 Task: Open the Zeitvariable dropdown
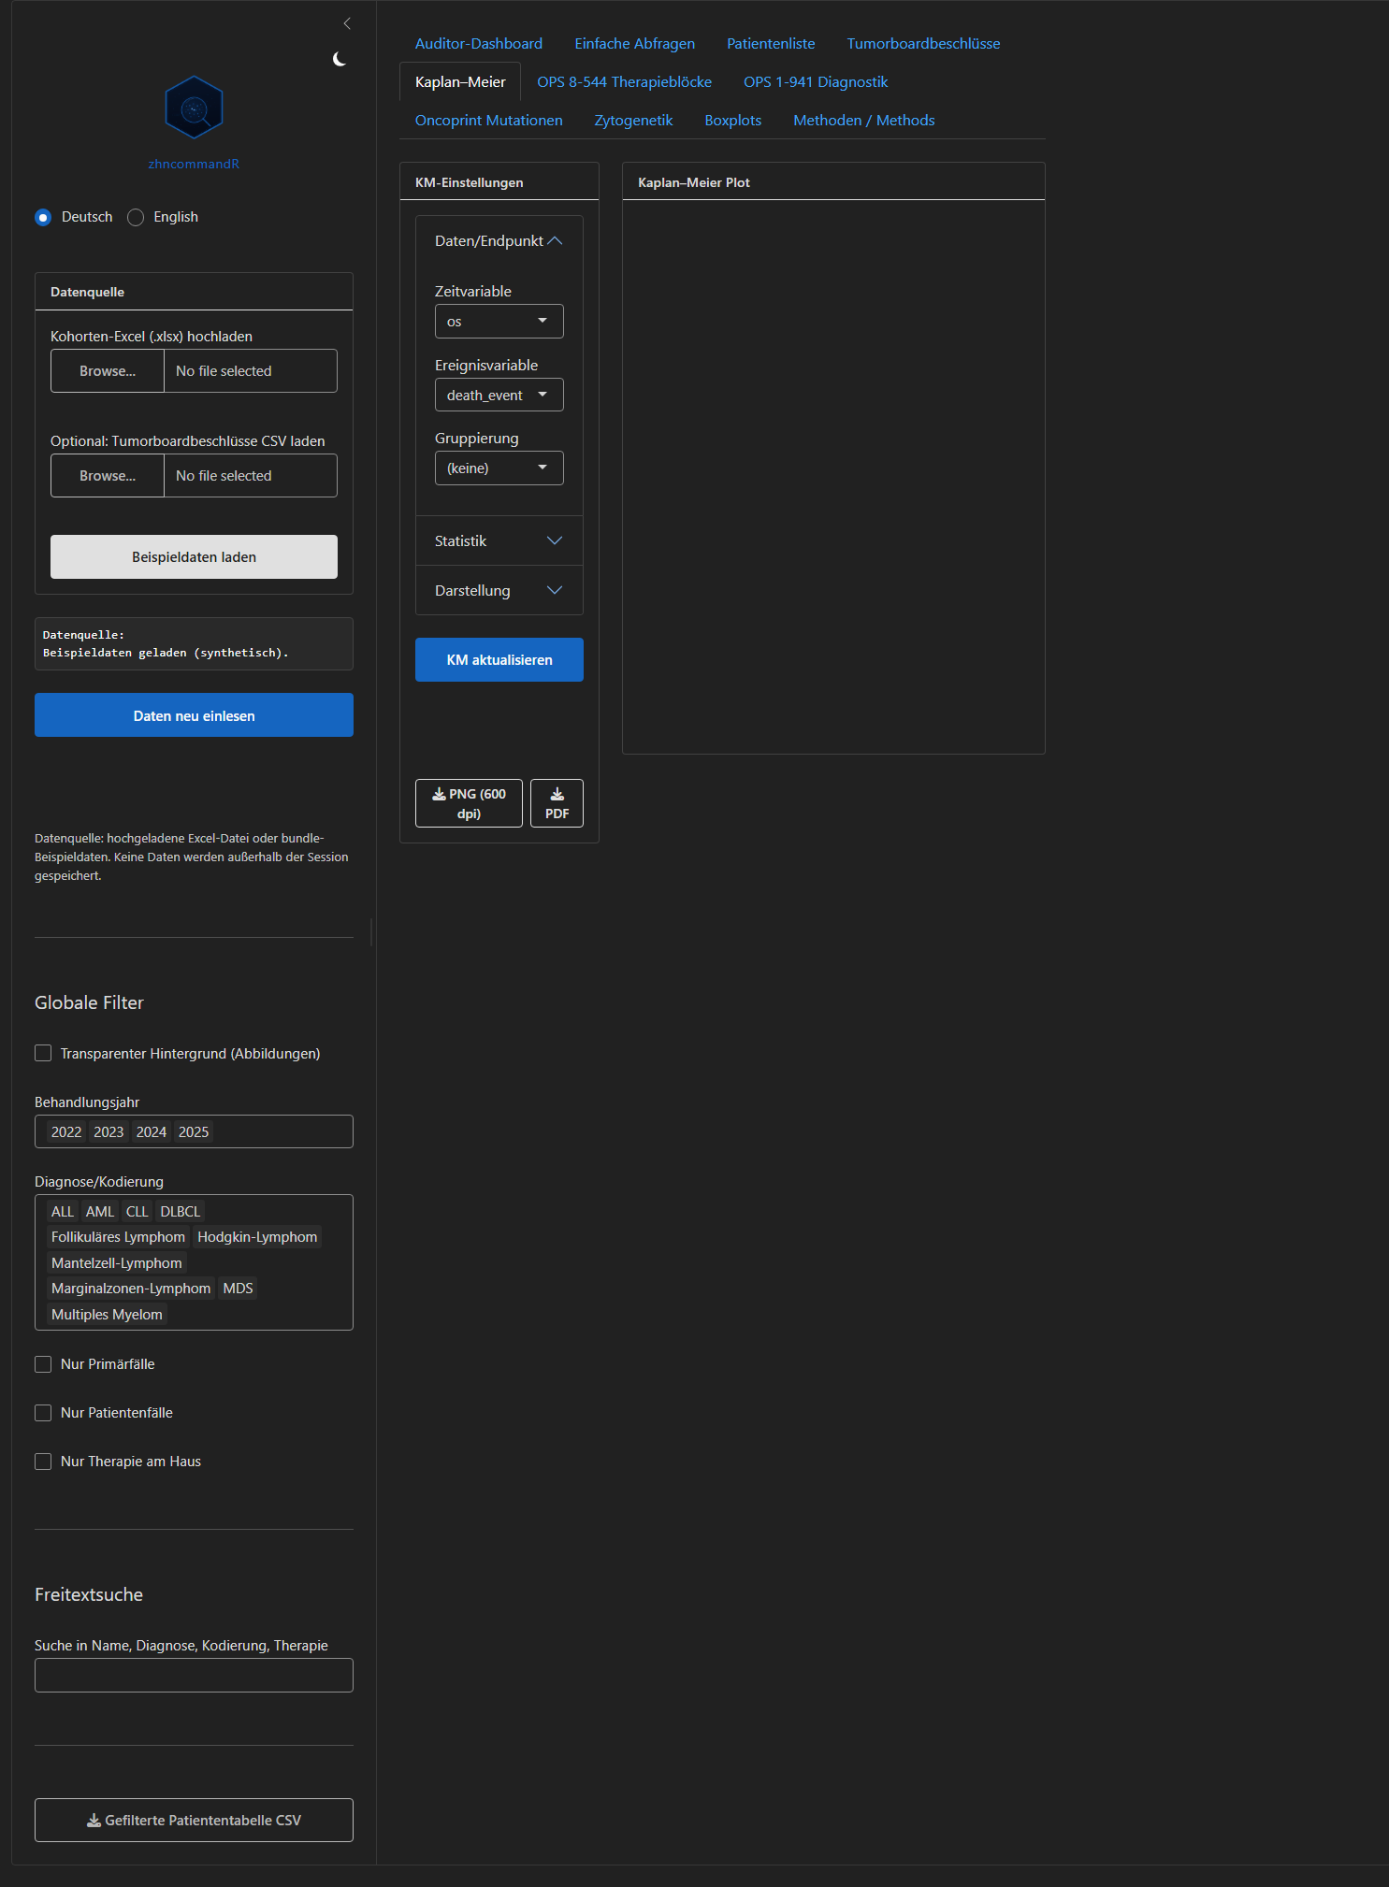499,321
